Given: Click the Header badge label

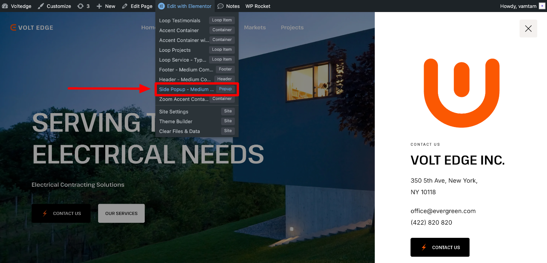Looking at the screenshot, I should click(224, 79).
